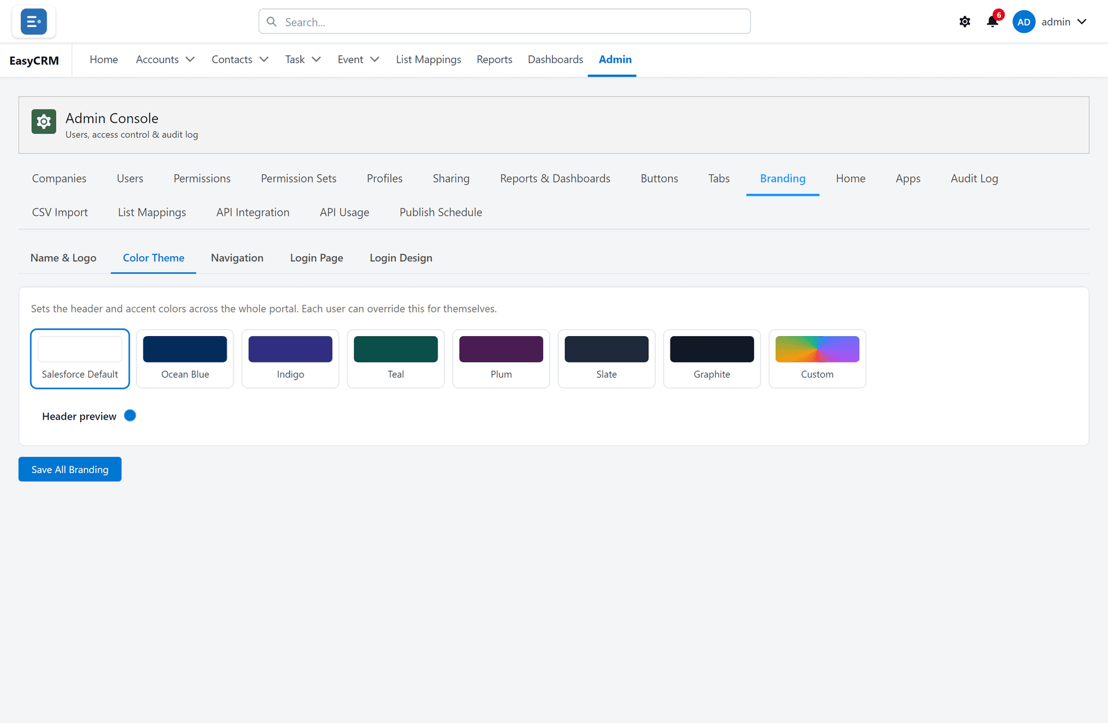1108x723 pixels.
Task: Select the Custom color theme
Action: pyautogui.click(x=817, y=359)
